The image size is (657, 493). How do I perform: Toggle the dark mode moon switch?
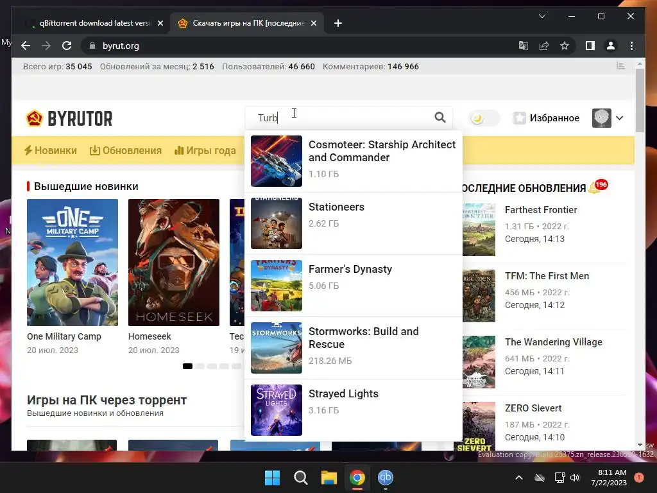(483, 118)
